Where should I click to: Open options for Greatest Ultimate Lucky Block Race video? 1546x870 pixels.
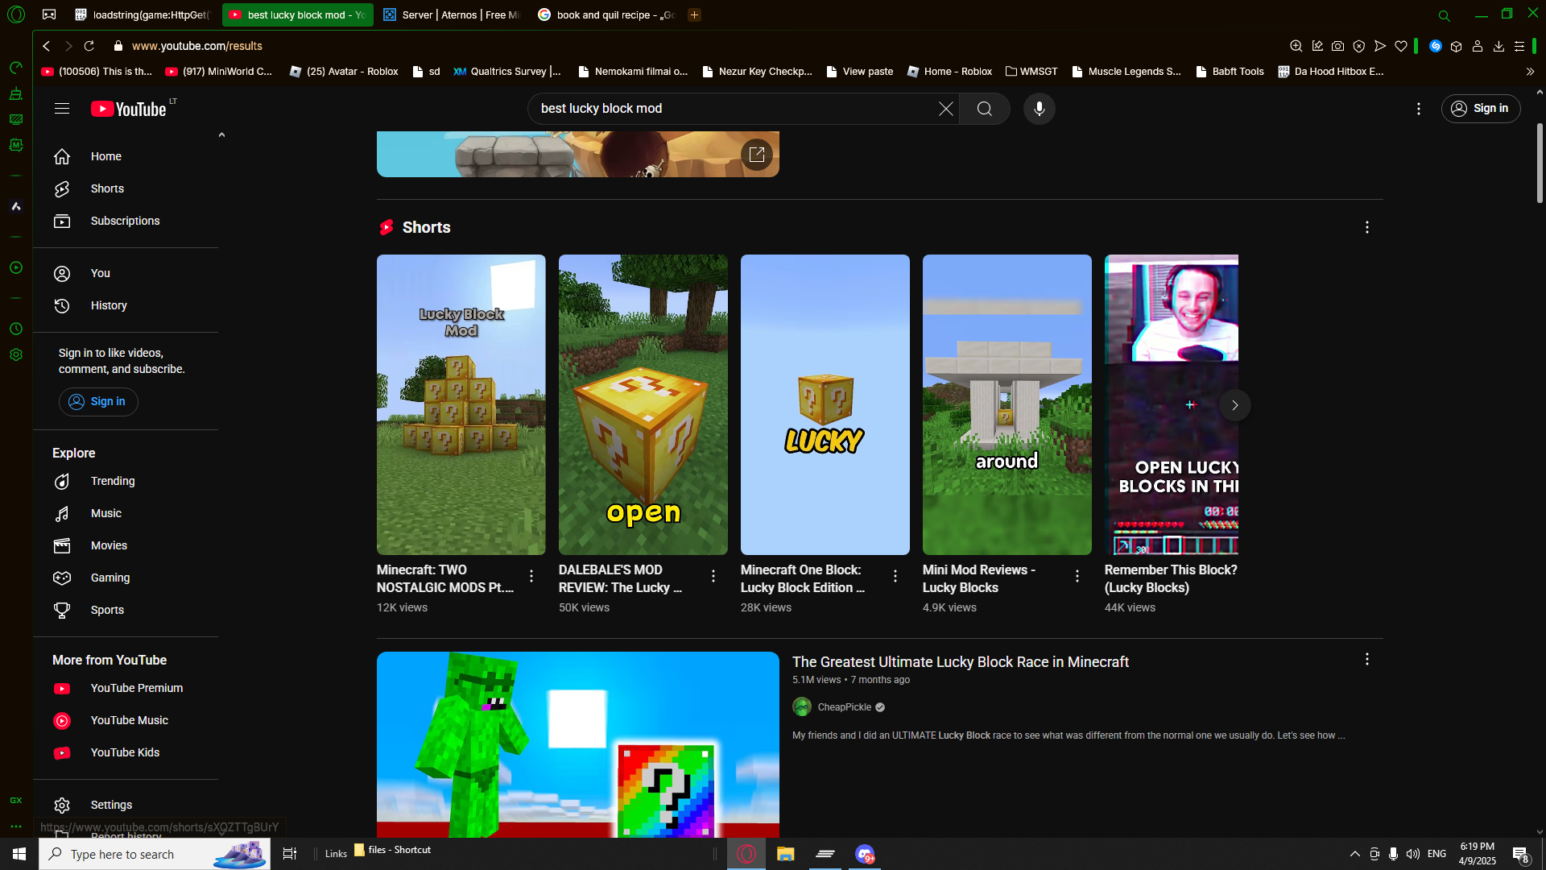(1367, 660)
